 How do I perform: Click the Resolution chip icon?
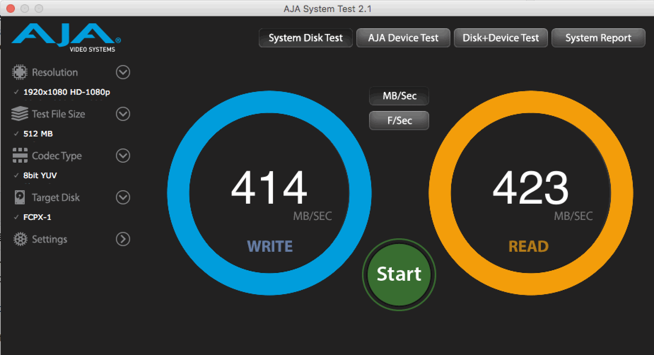tap(19, 72)
